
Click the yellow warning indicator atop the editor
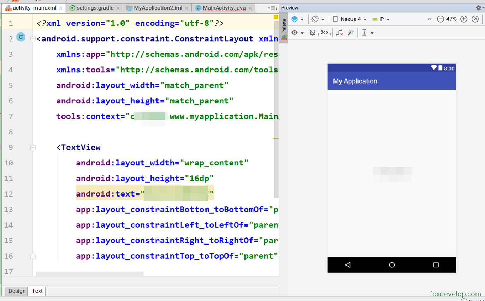click(x=276, y=17)
